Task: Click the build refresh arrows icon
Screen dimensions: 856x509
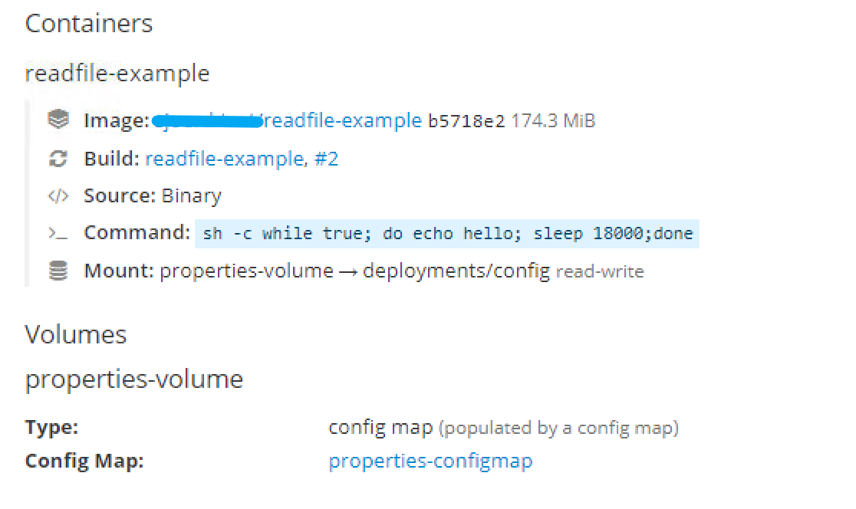Action: coord(60,158)
